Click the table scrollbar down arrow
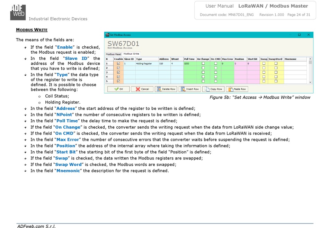The width and height of the screenshot is (329, 228). (x=310, y=82)
